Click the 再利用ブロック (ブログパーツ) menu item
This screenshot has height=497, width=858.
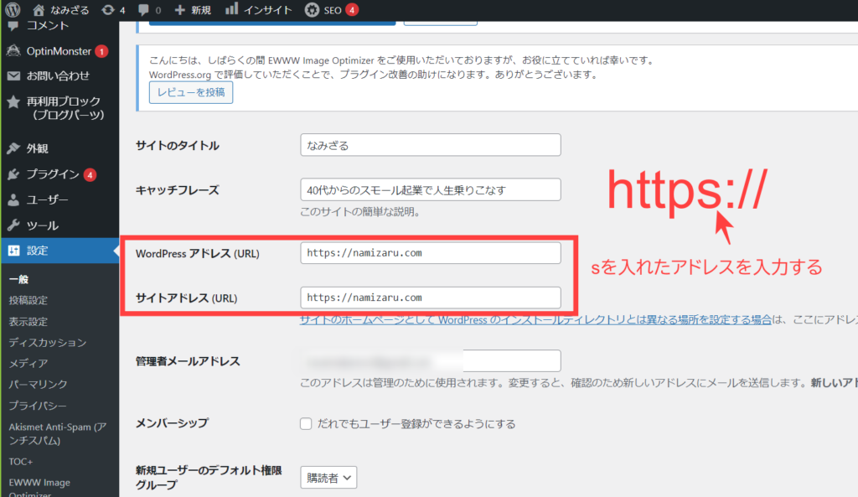point(64,108)
